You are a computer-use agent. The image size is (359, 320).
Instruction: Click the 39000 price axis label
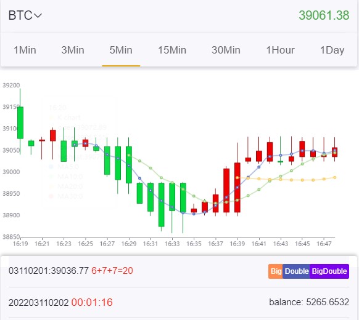[x=11, y=172]
